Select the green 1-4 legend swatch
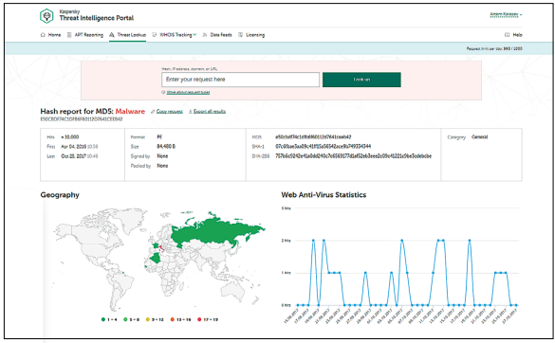This screenshot has height=343, width=555. click(103, 319)
